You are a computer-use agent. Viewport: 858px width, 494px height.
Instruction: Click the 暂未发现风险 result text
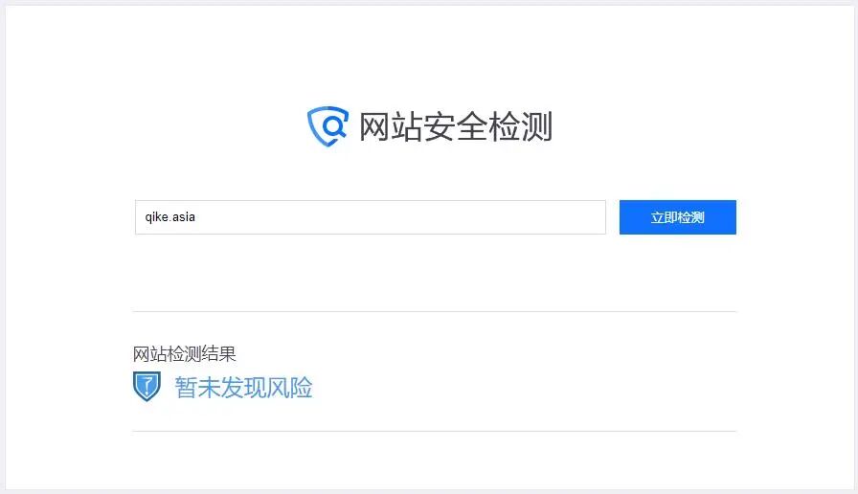[x=243, y=388]
